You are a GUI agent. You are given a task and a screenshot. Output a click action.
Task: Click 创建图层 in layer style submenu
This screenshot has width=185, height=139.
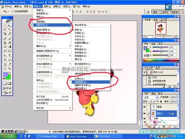pos(91,82)
